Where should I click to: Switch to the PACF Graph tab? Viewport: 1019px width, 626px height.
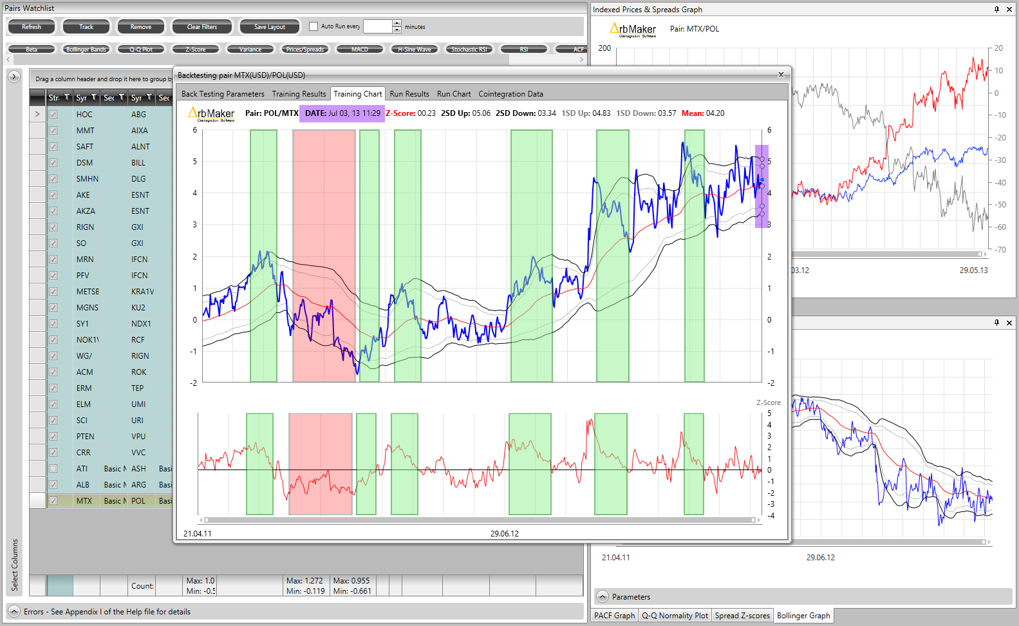pyautogui.click(x=614, y=616)
